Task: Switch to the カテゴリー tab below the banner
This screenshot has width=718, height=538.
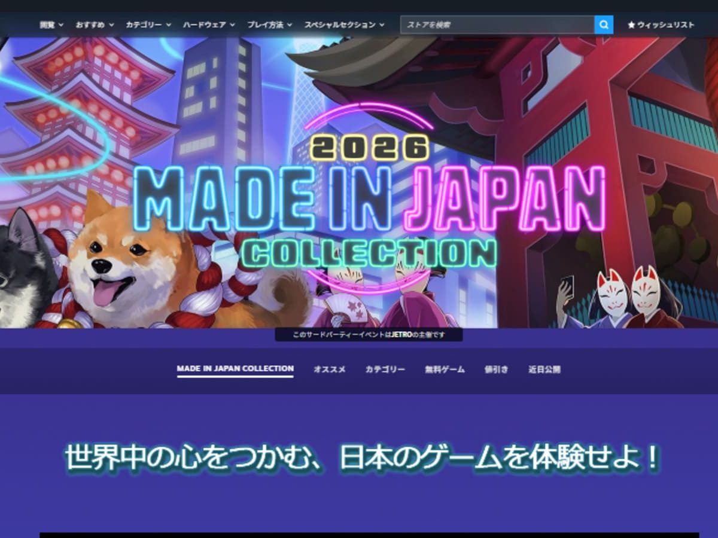Action: 385,369
